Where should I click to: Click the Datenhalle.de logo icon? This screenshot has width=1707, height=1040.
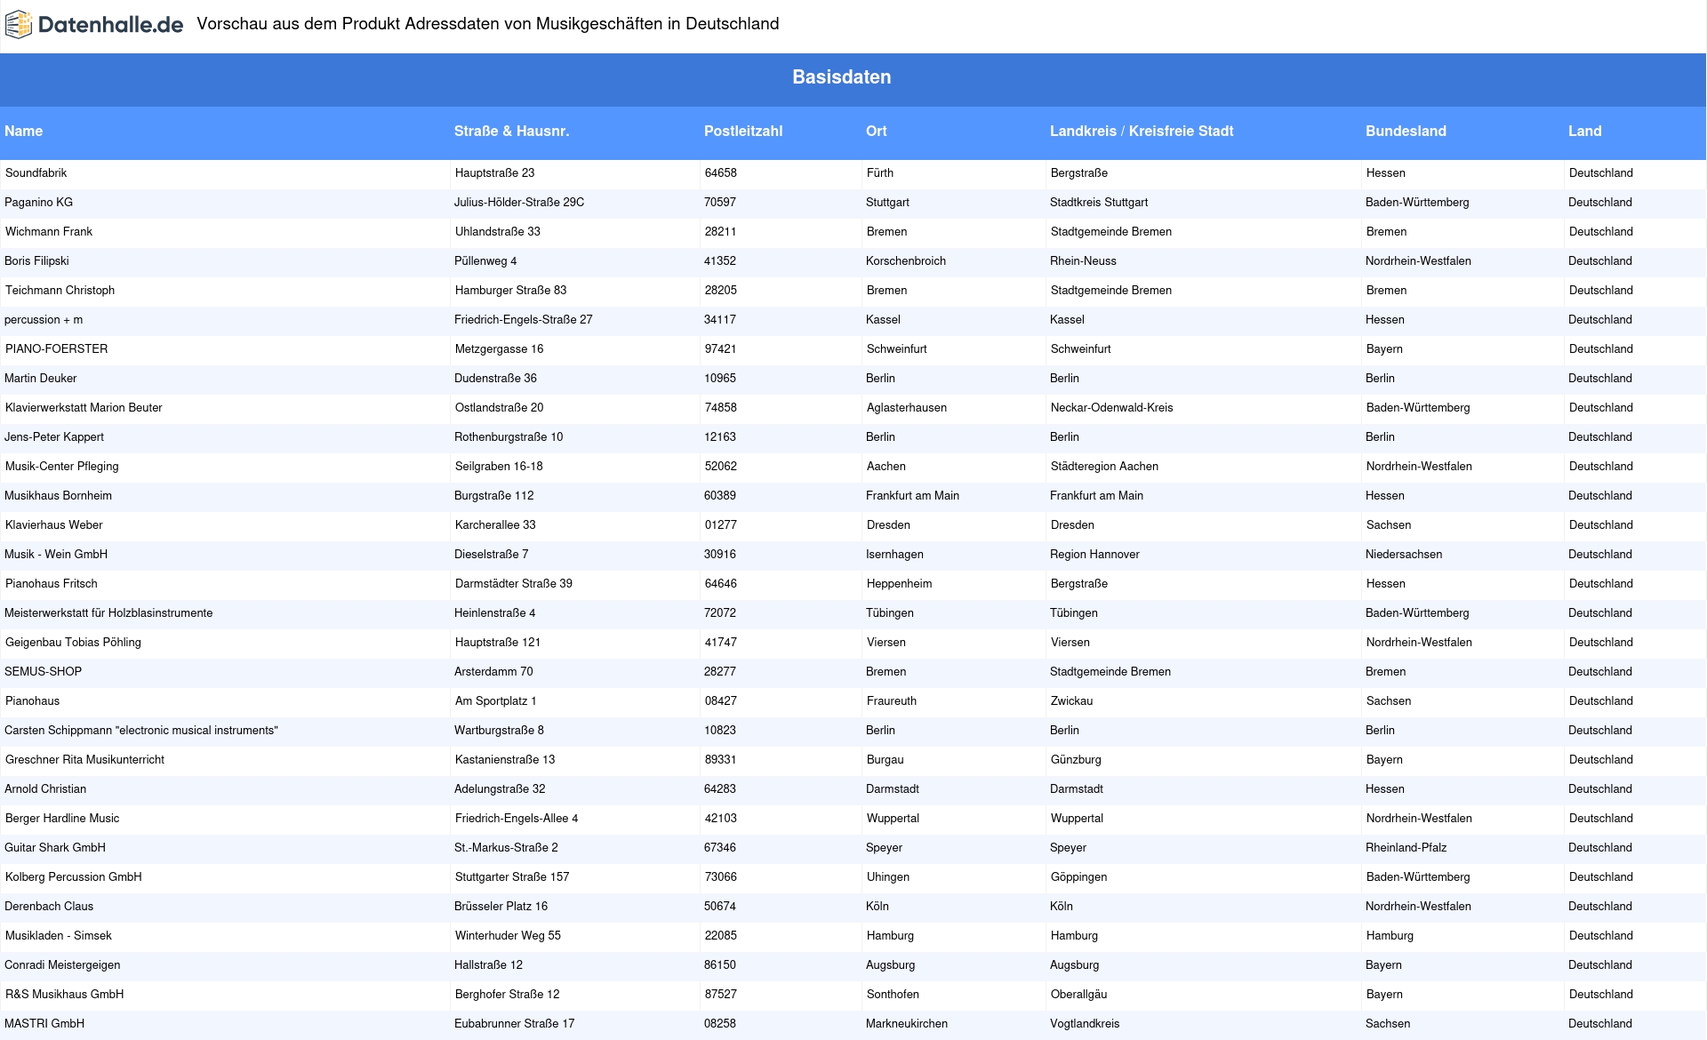coord(19,25)
